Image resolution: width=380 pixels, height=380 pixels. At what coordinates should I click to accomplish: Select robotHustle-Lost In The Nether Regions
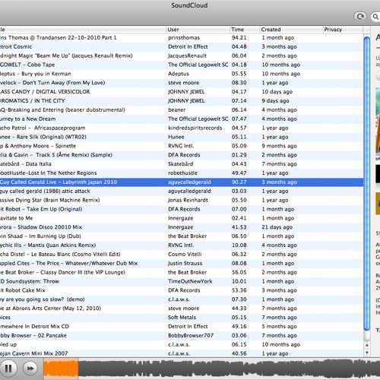tap(182, 173)
